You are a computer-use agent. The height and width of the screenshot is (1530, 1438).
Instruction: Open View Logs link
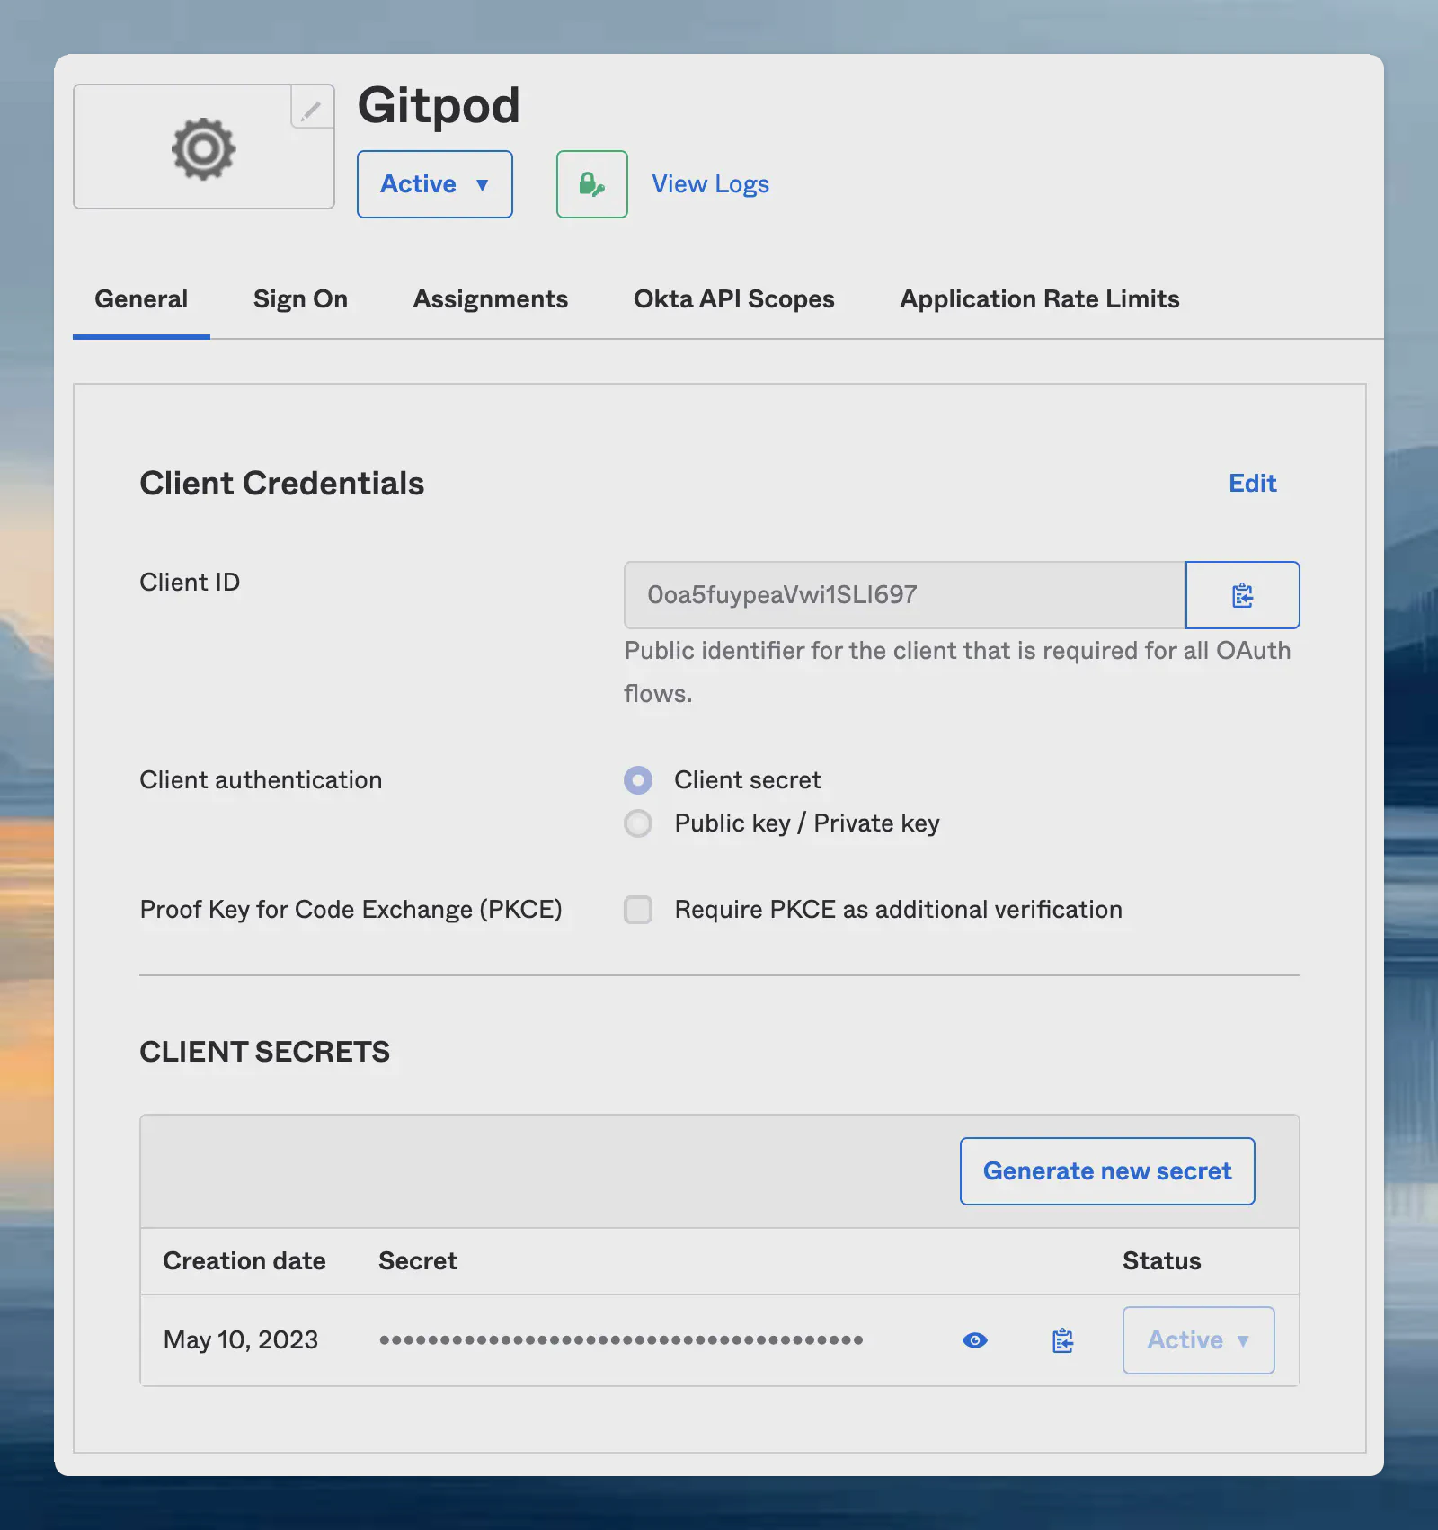[710, 184]
